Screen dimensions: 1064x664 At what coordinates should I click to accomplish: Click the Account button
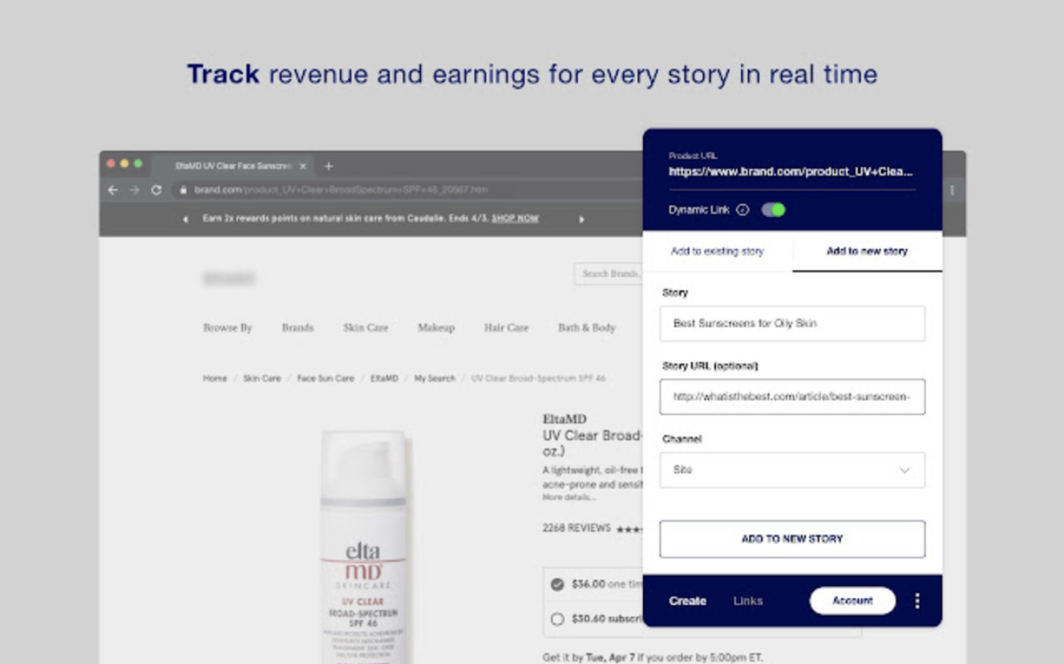[852, 601]
